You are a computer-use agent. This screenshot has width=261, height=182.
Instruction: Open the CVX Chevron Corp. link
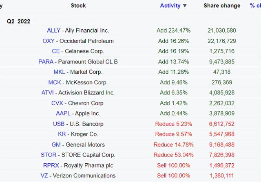coord(57,103)
